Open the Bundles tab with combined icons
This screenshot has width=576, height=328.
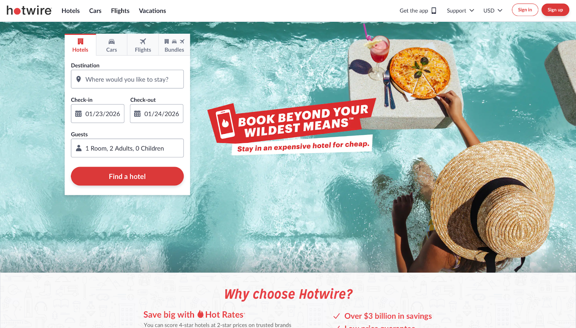click(x=174, y=45)
